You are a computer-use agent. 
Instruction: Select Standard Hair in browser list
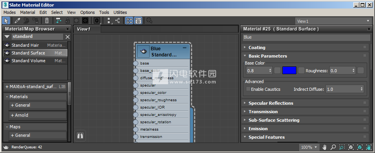coord(35,45)
